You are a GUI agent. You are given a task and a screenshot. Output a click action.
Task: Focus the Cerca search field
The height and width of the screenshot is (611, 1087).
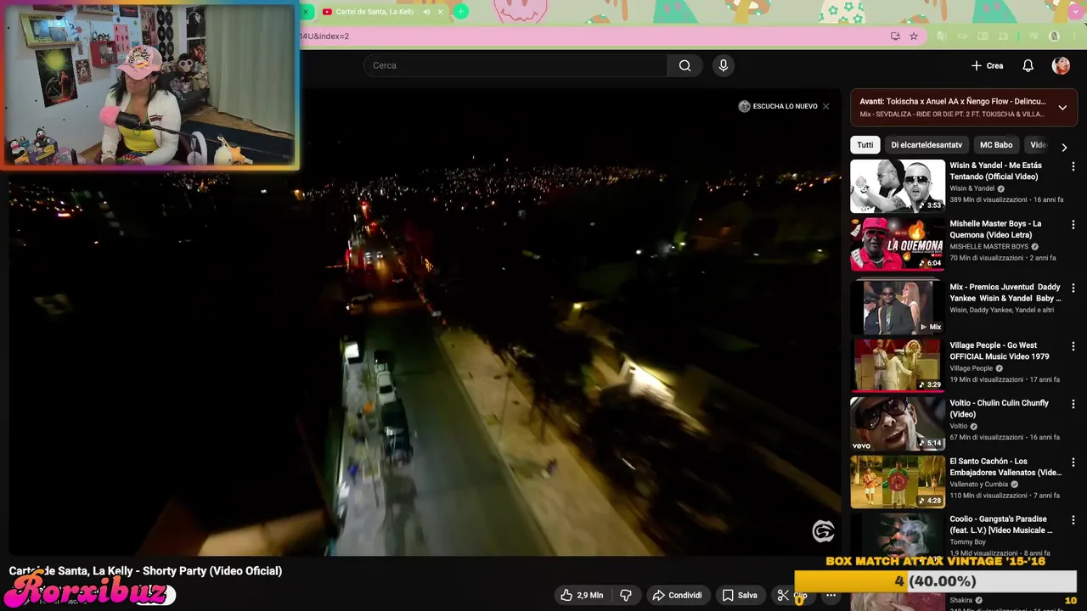(x=515, y=65)
